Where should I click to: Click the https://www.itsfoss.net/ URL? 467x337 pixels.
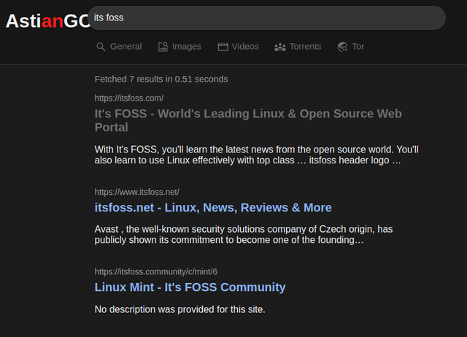tap(136, 192)
